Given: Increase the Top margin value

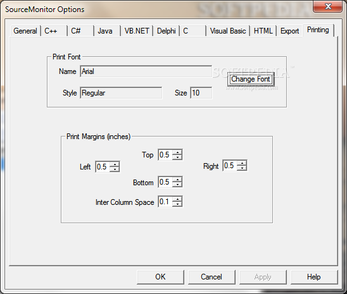Looking at the screenshot, I should click(x=177, y=152).
